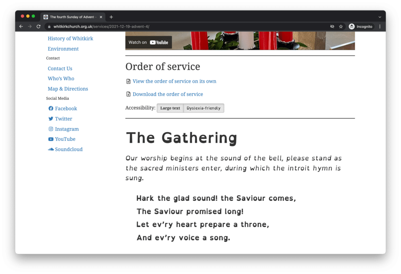Click hymn line 'The Saviour promised long!'
Image resolution: width=401 pixels, height=274 pixels.
190,211
